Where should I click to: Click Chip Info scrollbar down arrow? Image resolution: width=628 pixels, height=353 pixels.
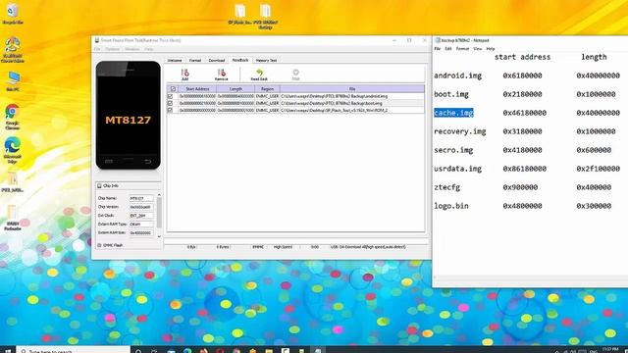click(x=159, y=237)
